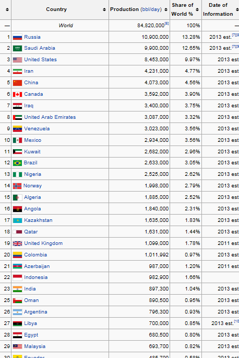Open the Malaysia country link
Image resolution: width=239 pixels, height=358 pixels.
[35, 346]
